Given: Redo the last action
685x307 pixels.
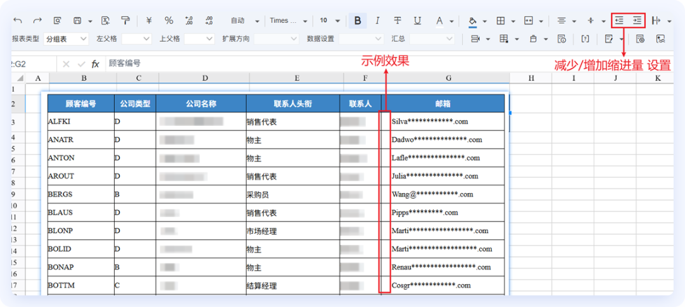Looking at the screenshot, I should pos(37,20).
